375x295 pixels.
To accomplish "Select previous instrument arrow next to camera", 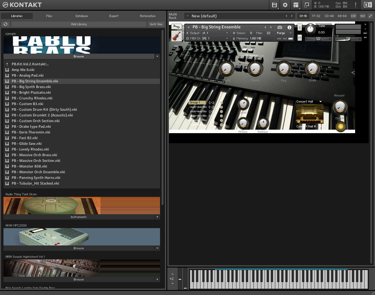I will coord(265,27).
